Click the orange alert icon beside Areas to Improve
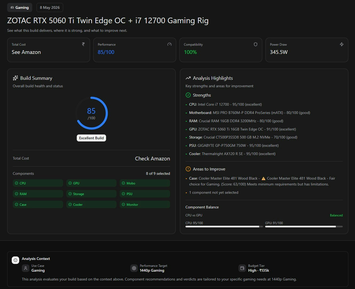 (188, 169)
